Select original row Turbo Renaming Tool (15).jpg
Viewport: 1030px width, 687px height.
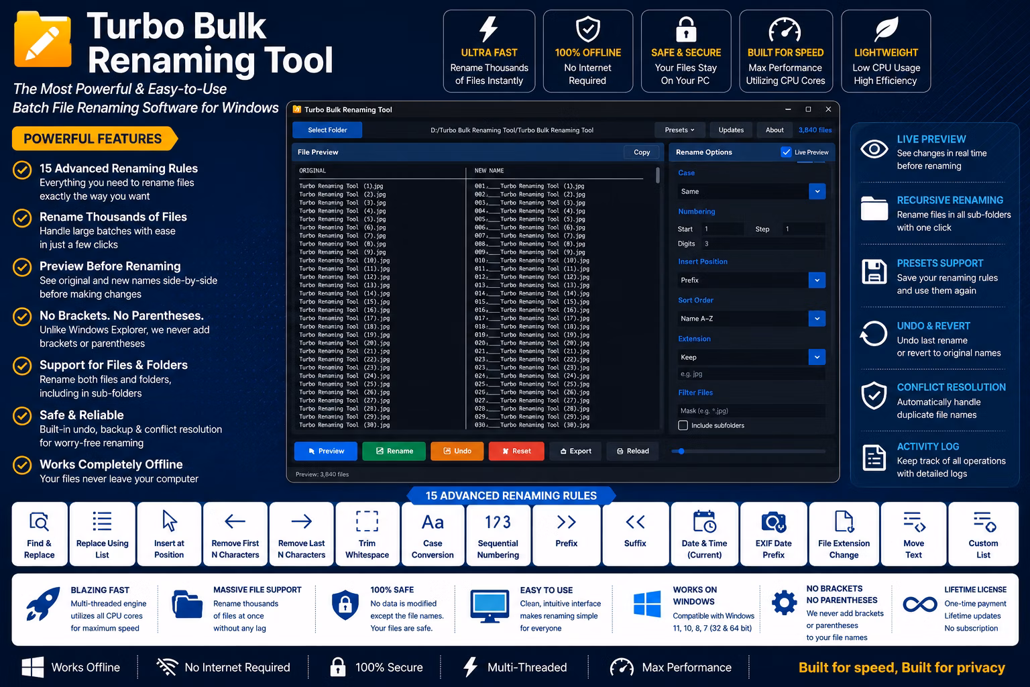(x=345, y=302)
